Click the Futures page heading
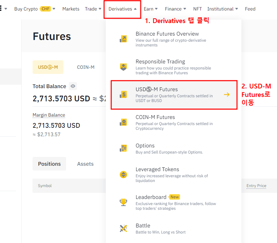 point(52,36)
